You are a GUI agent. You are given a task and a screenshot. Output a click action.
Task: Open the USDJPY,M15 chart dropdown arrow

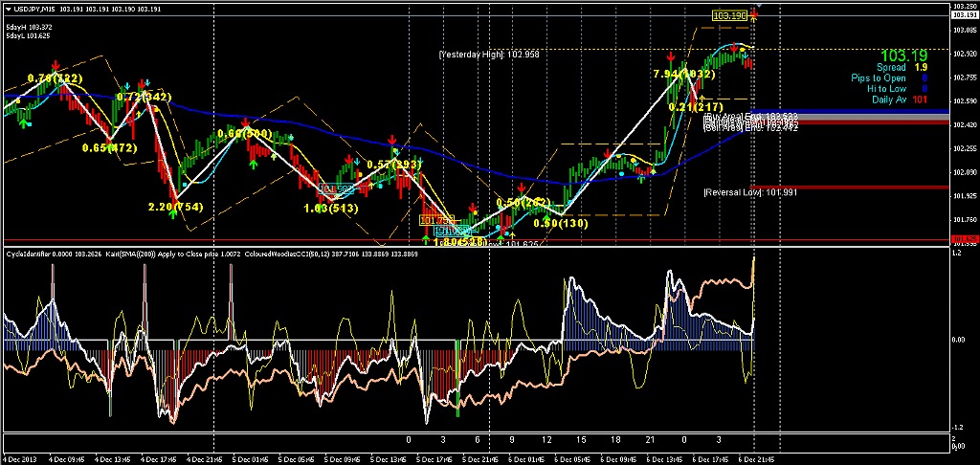[x=8, y=8]
